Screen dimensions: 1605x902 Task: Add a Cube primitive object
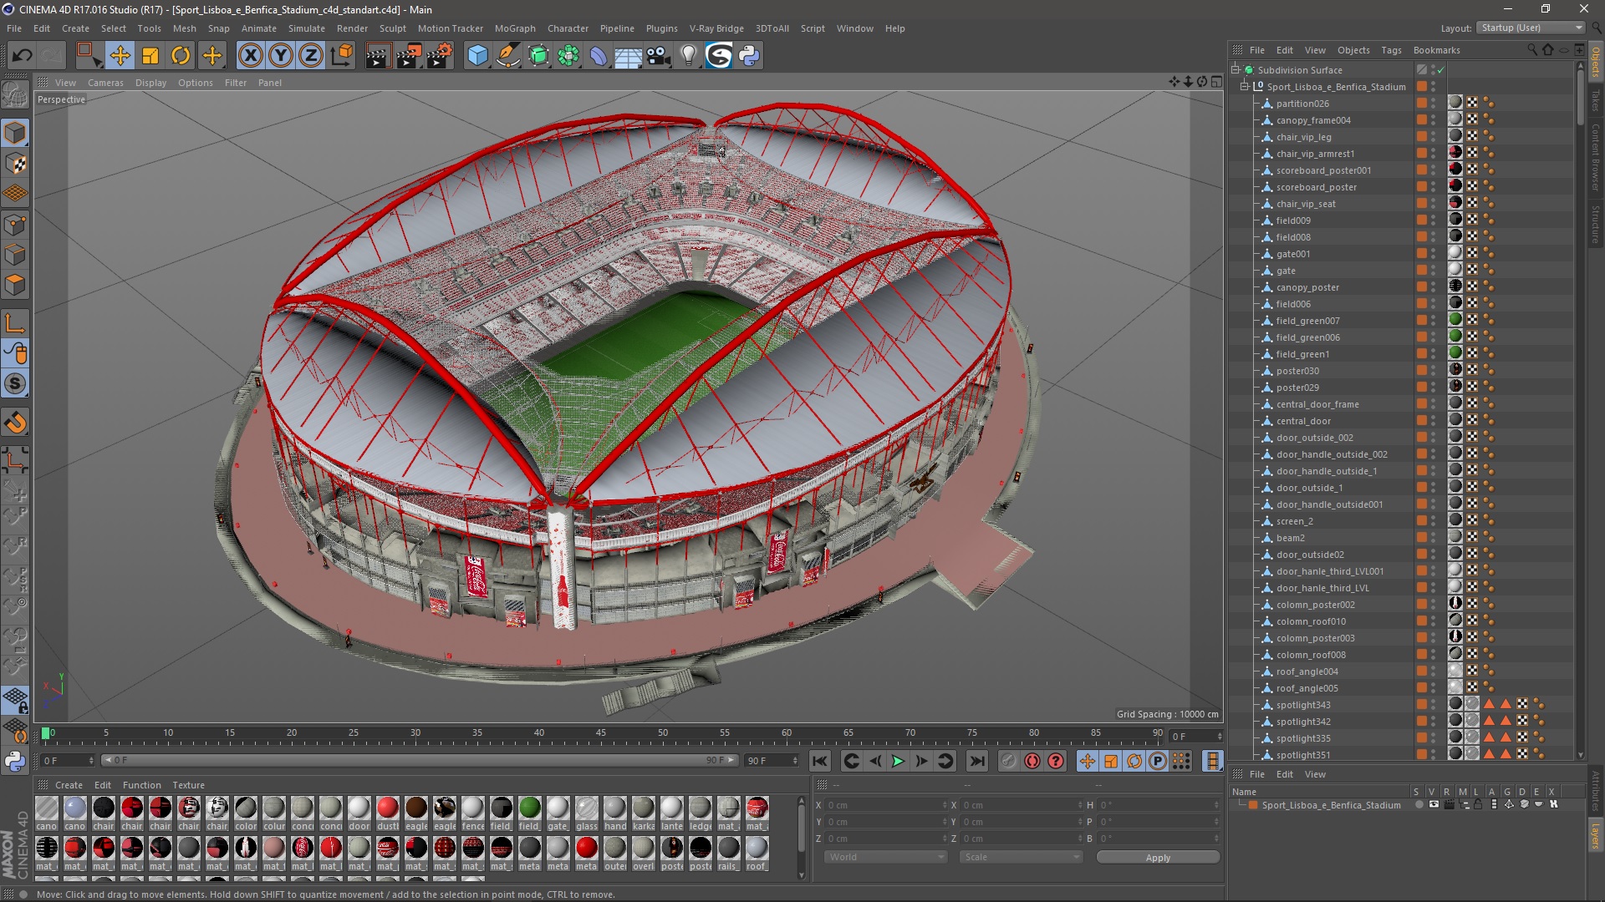tap(477, 56)
